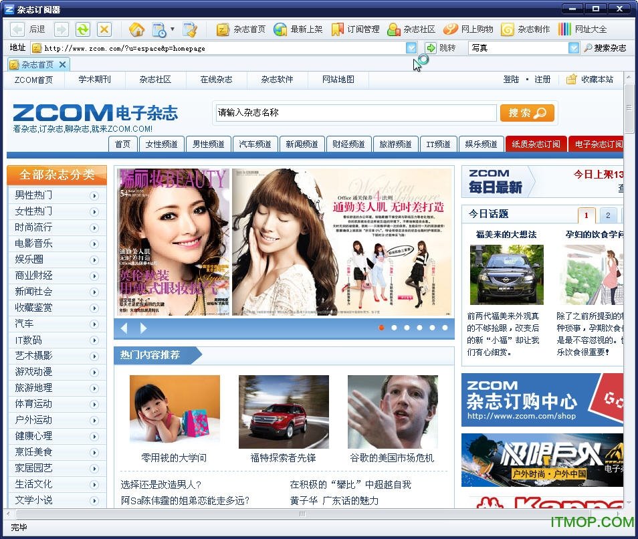
Task: Click the 跳转 go button
Action: tap(440, 48)
